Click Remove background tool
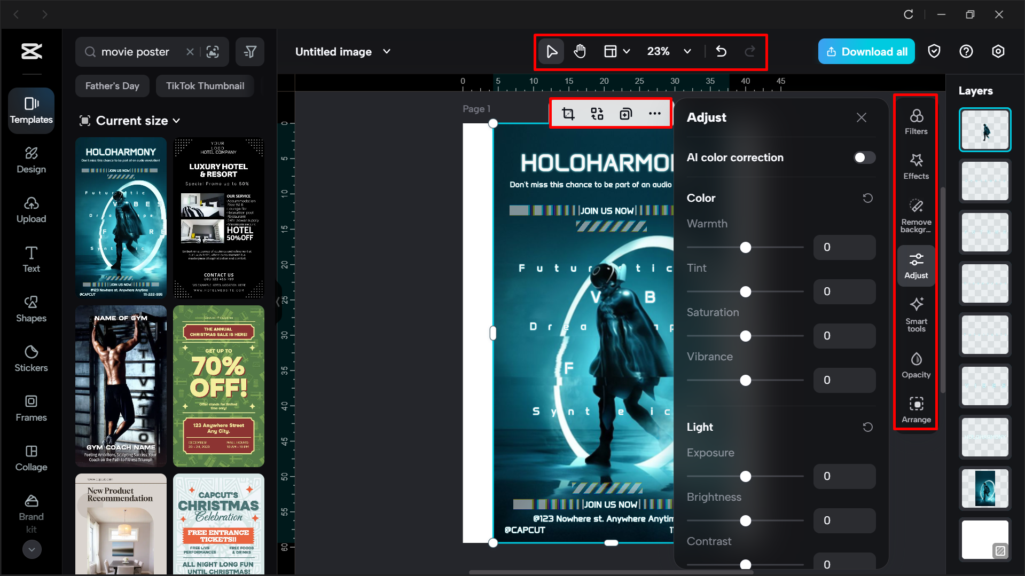1025x576 pixels. coord(916,214)
